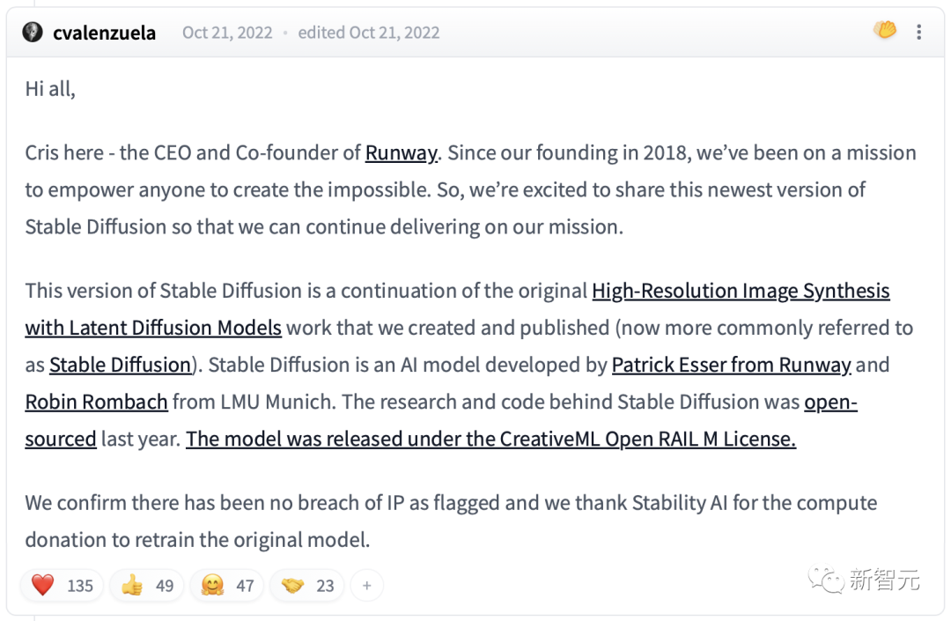Open the three-dot comment options menu
The height and width of the screenshot is (621, 951).
[918, 33]
